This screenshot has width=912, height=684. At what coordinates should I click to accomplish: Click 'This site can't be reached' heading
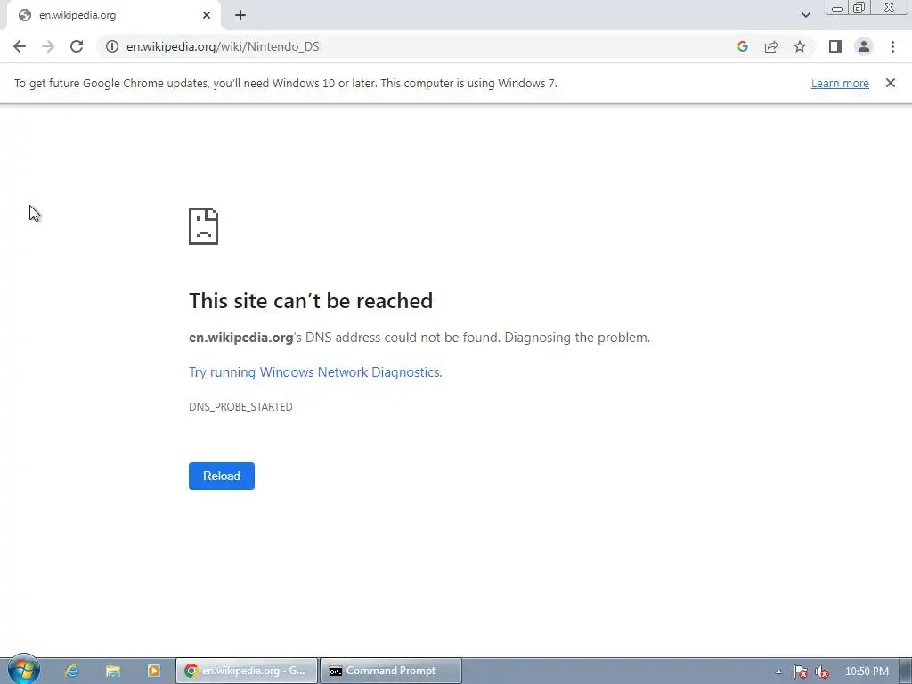point(311,301)
